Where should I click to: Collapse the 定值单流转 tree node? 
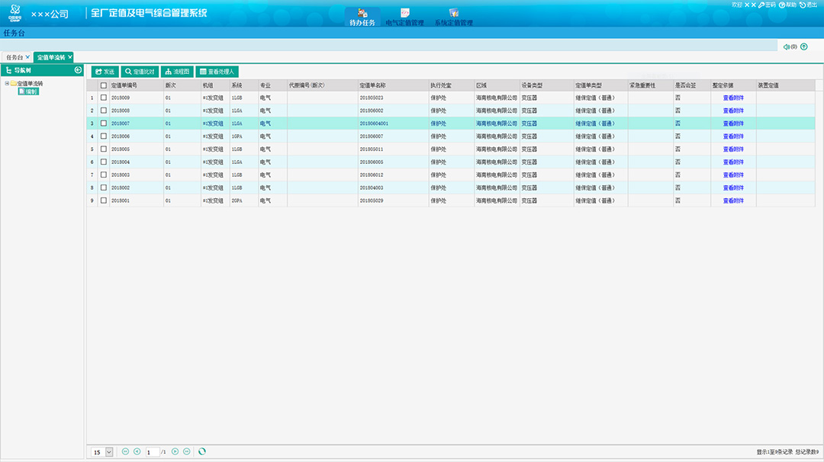coord(7,83)
